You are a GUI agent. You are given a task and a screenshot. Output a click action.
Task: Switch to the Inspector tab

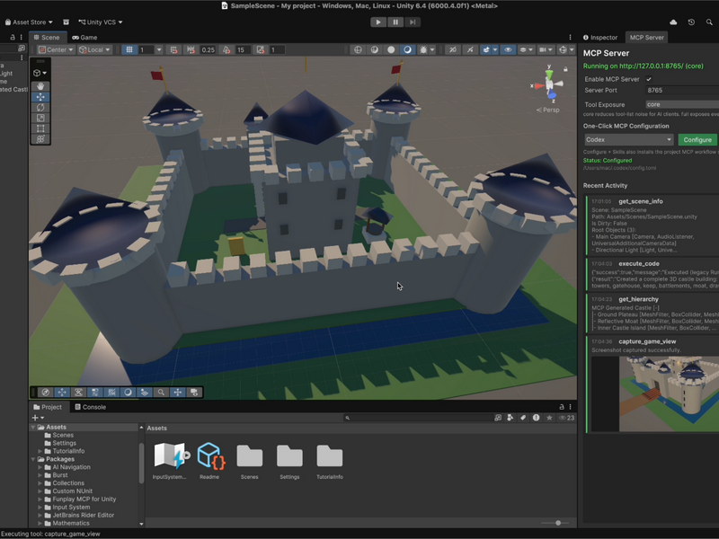[x=600, y=37]
